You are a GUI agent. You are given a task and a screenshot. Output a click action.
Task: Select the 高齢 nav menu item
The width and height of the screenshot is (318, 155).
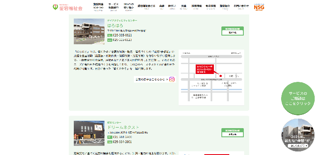coord(162,7)
